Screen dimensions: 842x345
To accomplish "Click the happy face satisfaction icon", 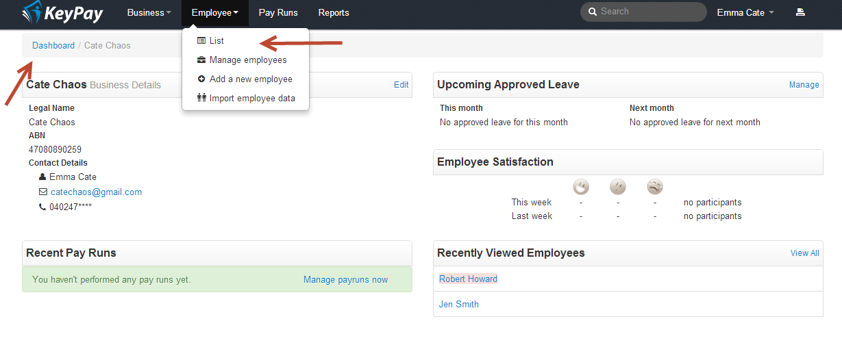I will point(581,187).
